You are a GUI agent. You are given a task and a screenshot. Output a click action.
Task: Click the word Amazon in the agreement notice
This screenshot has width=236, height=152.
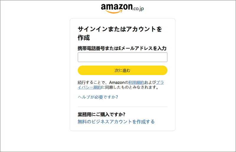pyautogui.click(x=117, y=82)
